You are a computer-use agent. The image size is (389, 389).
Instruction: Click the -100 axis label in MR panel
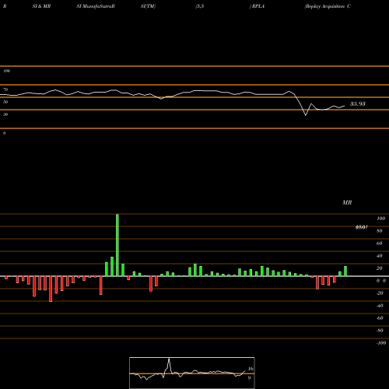(381, 343)
